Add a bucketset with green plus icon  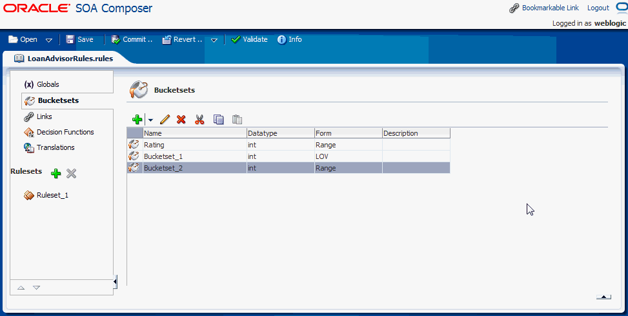[x=137, y=120]
